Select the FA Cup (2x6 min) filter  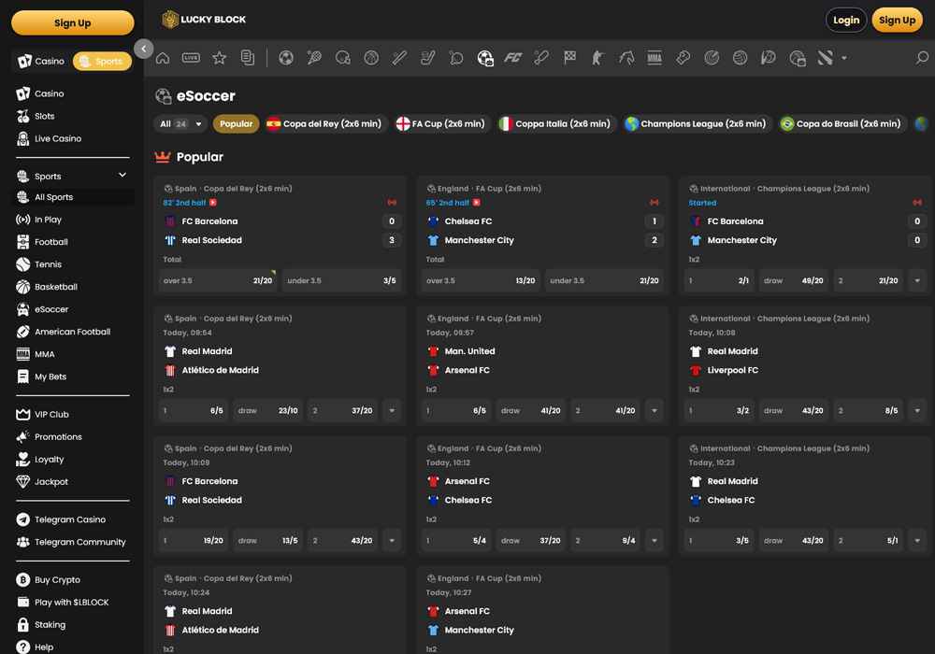point(440,123)
